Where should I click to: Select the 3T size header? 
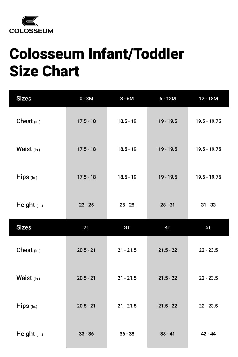click(127, 227)
